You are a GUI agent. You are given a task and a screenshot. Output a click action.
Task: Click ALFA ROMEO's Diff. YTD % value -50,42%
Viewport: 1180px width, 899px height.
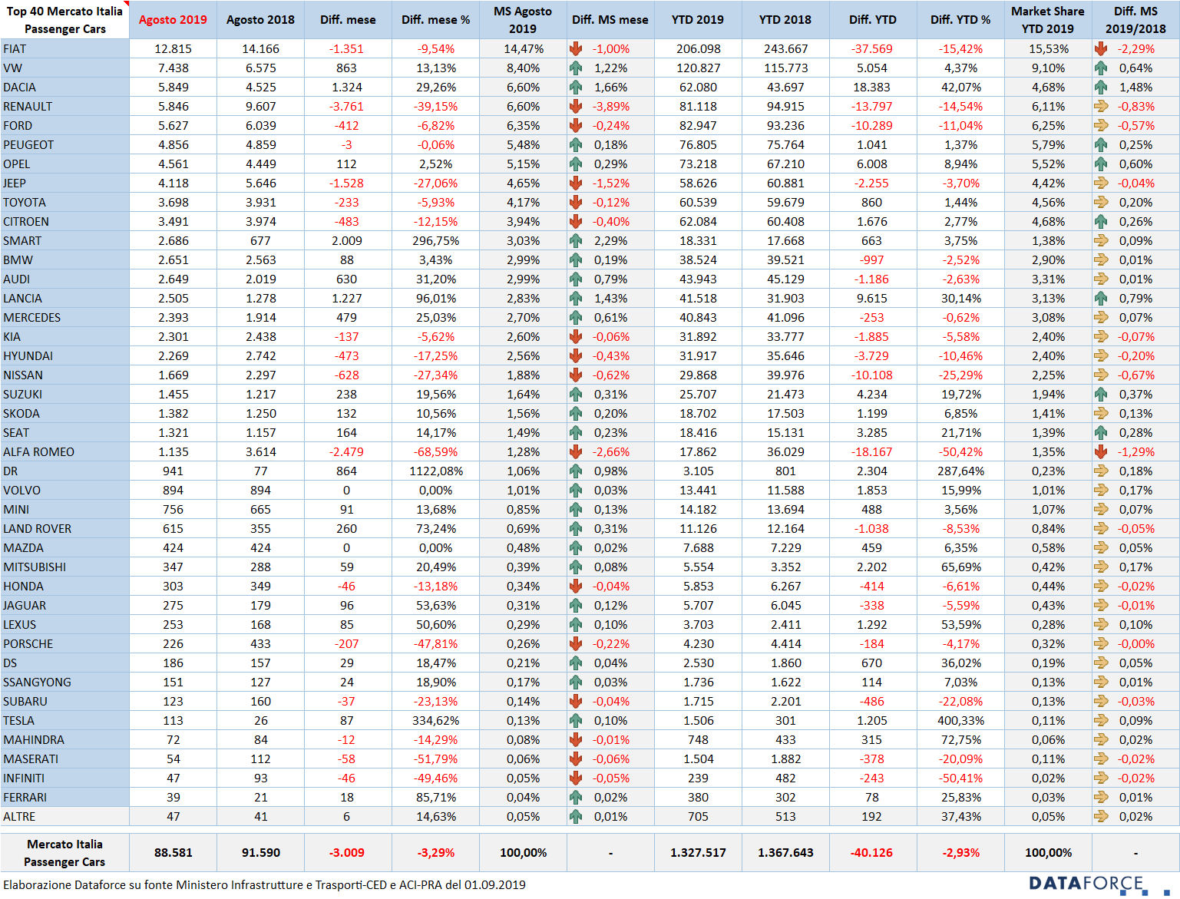(x=960, y=451)
